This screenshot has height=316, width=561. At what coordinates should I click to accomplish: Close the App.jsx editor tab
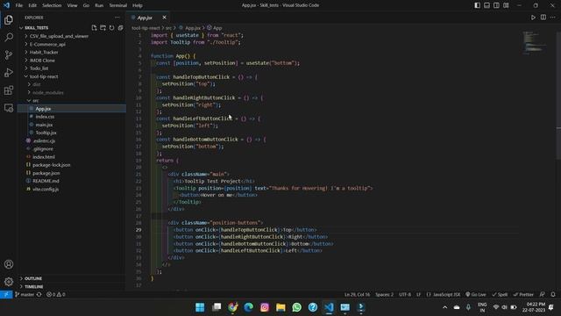click(164, 18)
